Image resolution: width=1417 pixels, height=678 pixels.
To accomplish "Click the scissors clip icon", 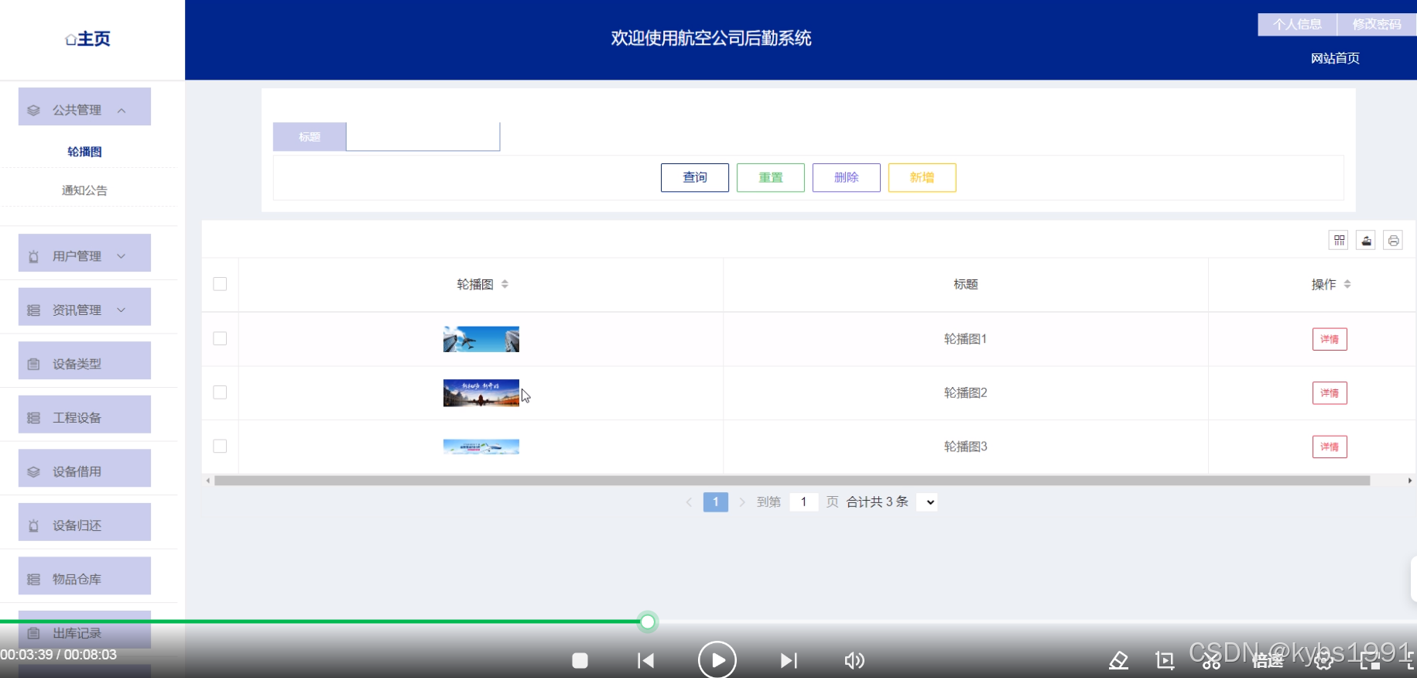I will pyautogui.click(x=1211, y=660).
